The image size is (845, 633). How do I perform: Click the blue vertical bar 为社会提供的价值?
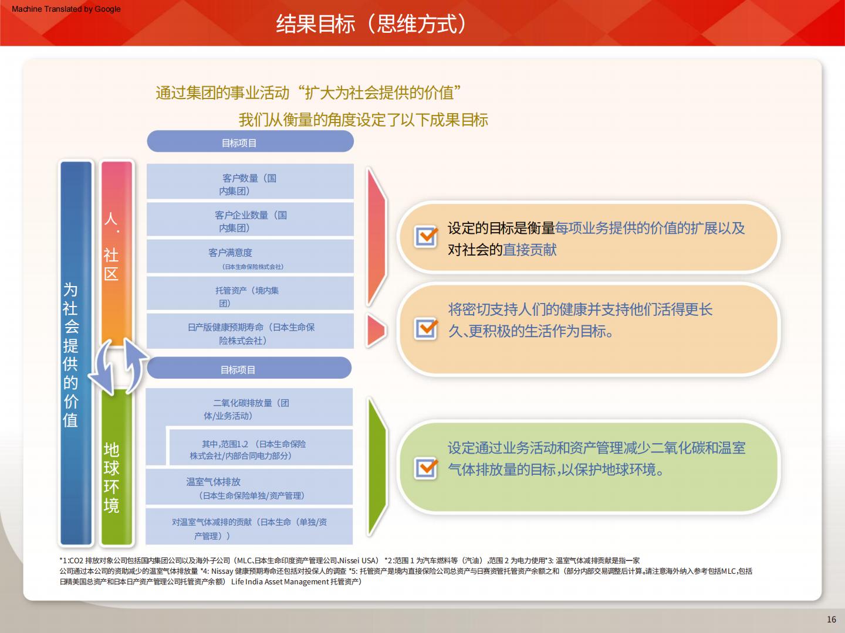click(76, 353)
